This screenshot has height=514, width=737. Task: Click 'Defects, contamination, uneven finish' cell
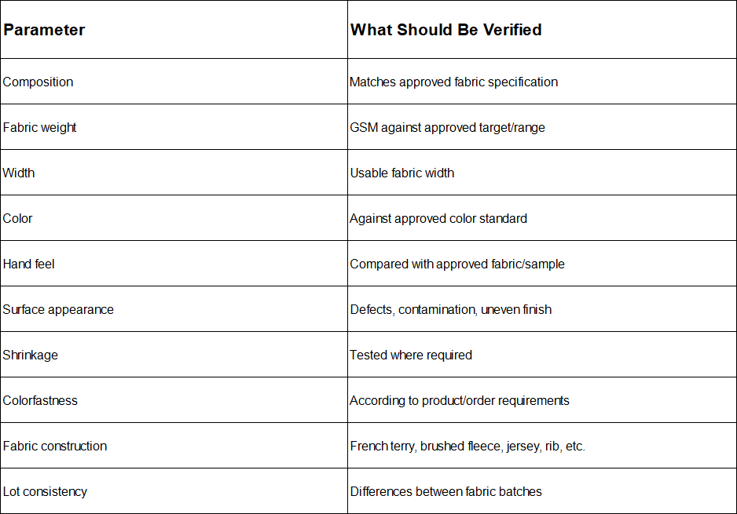pyautogui.click(x=542, y=309)
